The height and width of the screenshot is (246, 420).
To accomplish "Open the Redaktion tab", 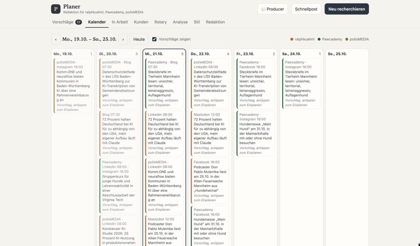I will point(215,22).
